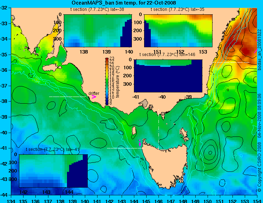Click the magenta drifter track near northwest Tasmania
The width and height of the screenshot is (263, 203).
coord(140,143)
